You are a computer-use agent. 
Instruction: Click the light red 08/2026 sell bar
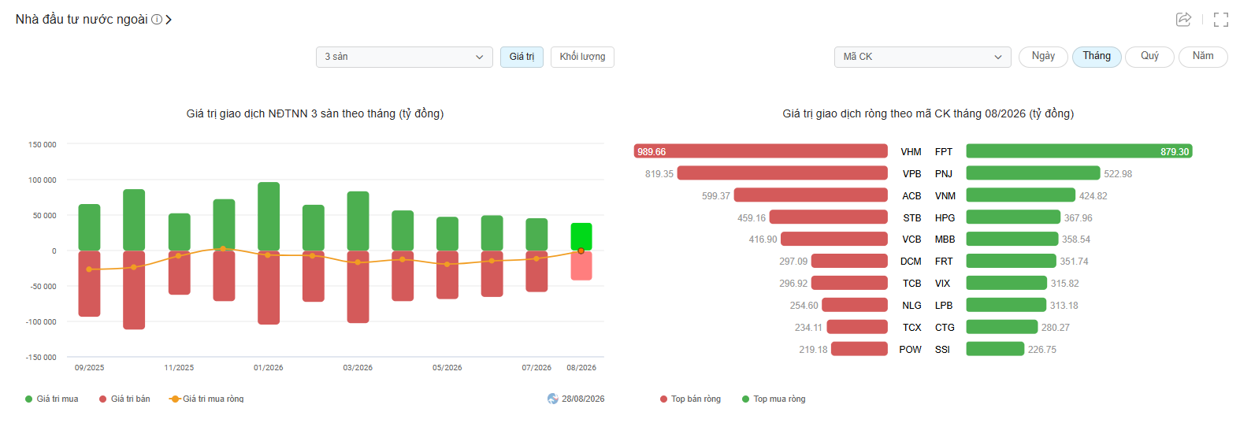(581, 265)
